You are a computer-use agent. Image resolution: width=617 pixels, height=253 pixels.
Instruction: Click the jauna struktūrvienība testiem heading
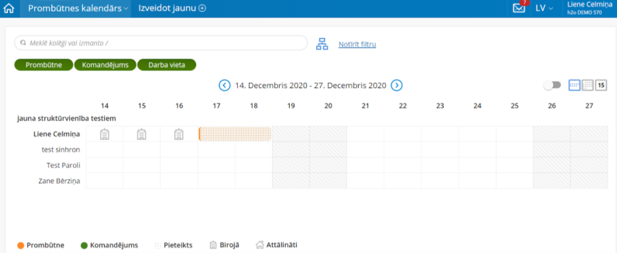tap(67, 118)
